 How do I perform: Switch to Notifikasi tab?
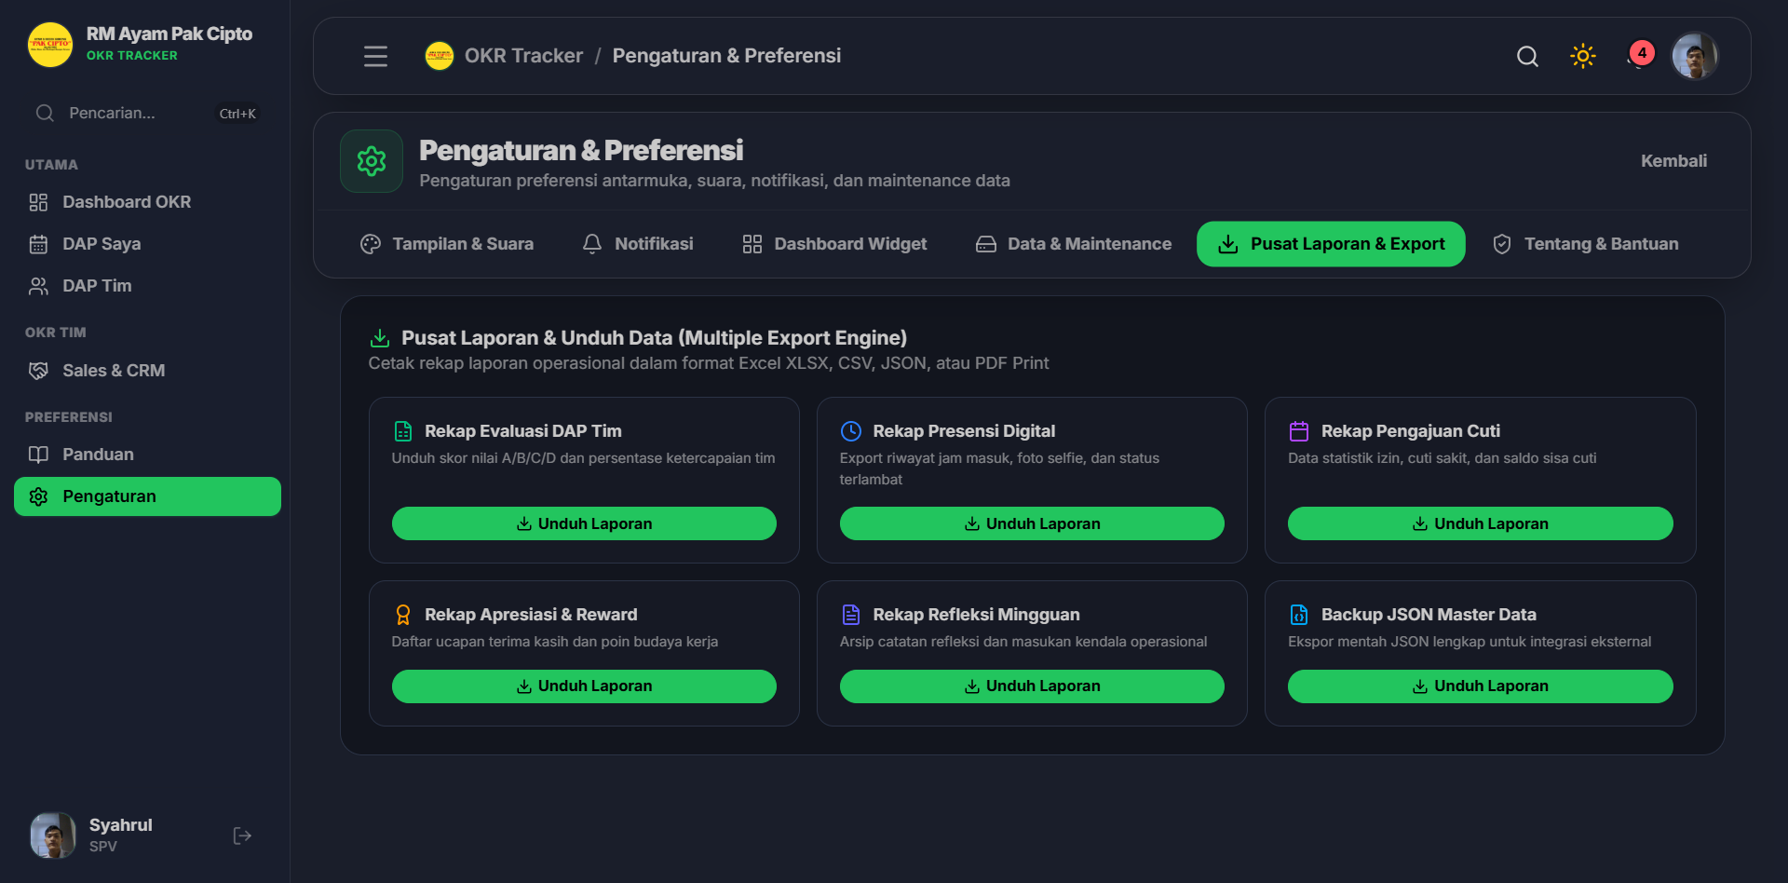tap(638, 244)
